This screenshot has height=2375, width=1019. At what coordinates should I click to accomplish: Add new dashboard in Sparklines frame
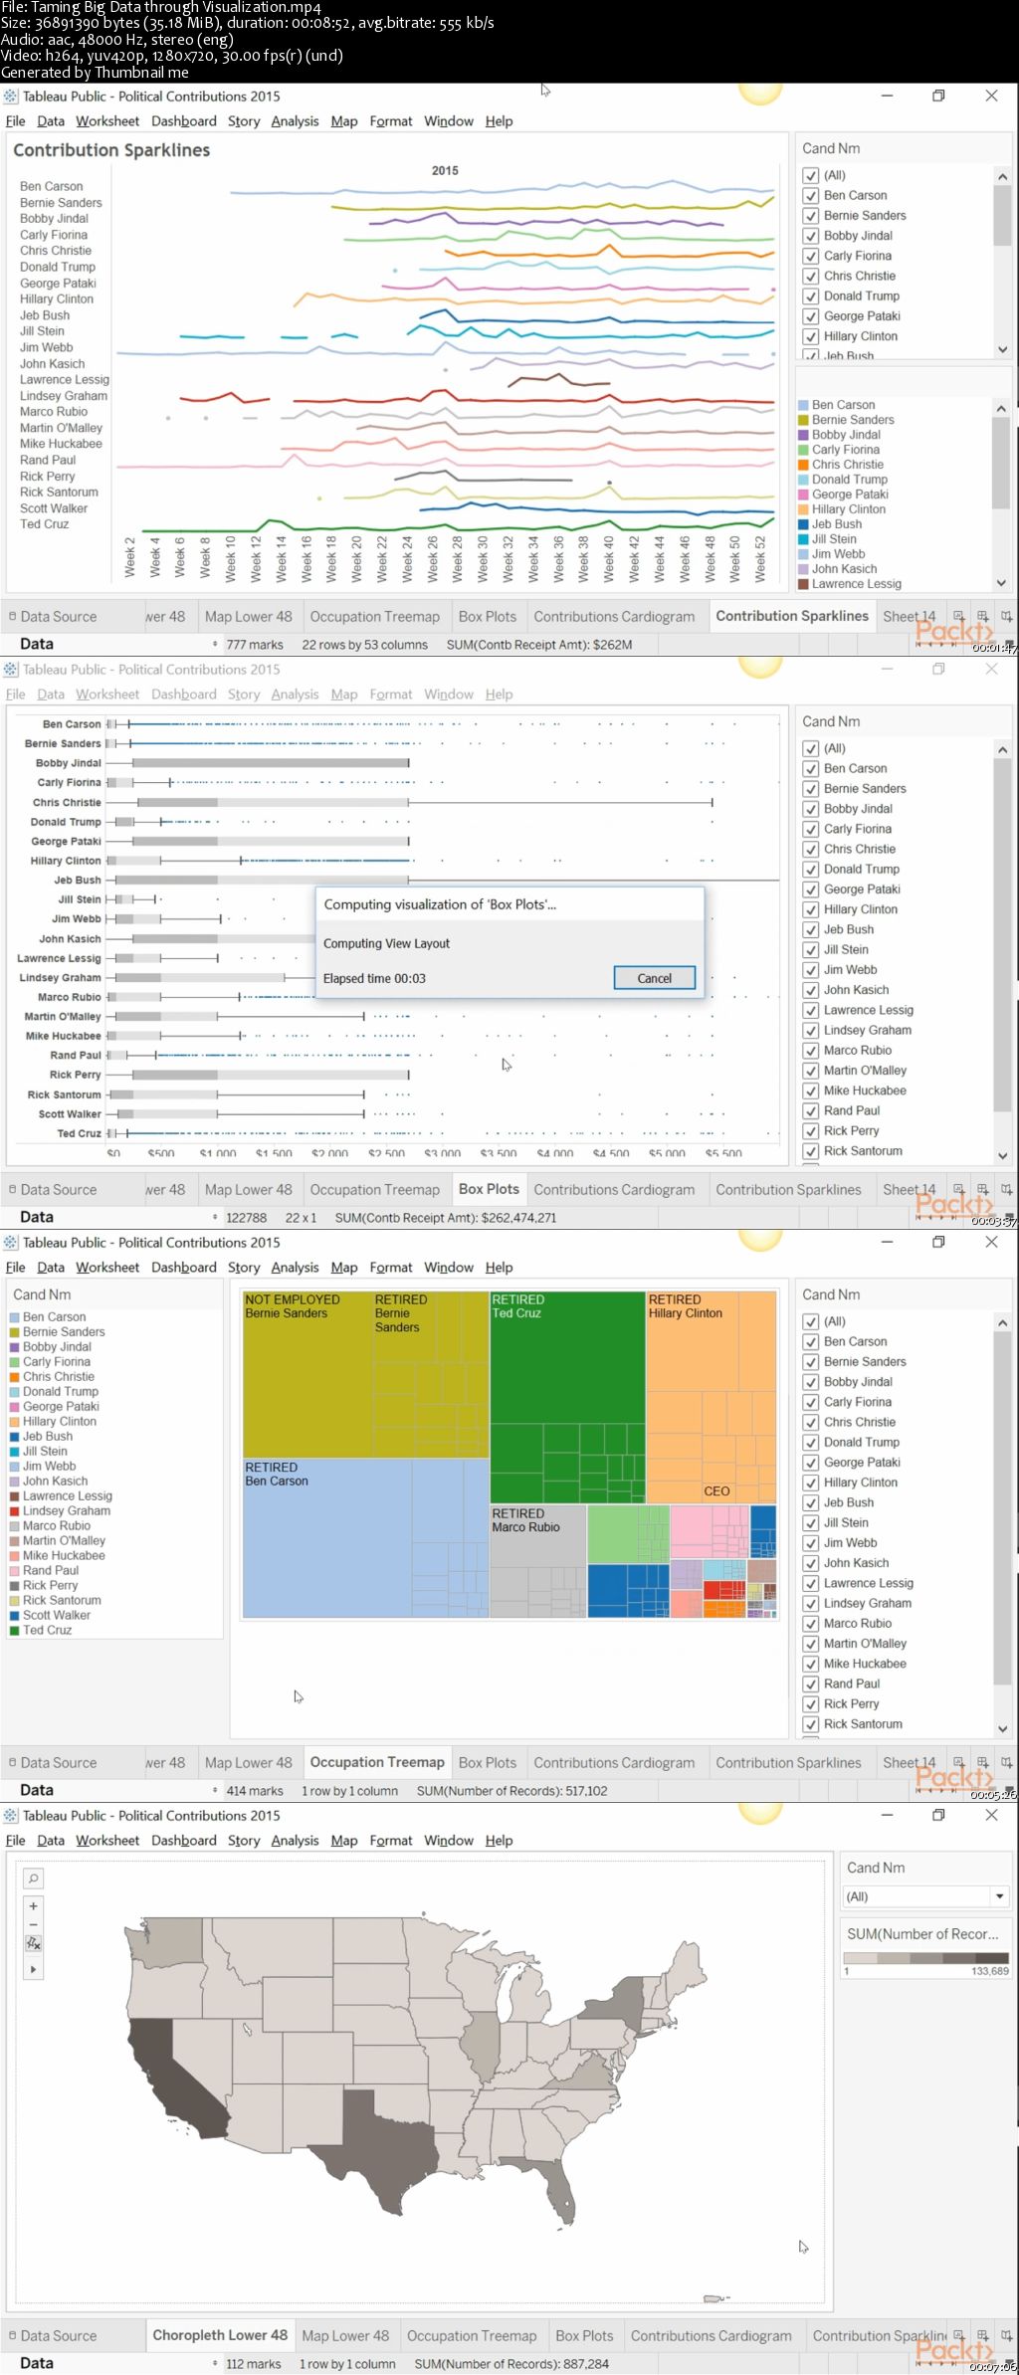pos(982,616)
